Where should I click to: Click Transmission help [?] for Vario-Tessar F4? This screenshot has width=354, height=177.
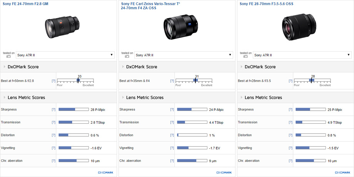click(x=172, y=122)
